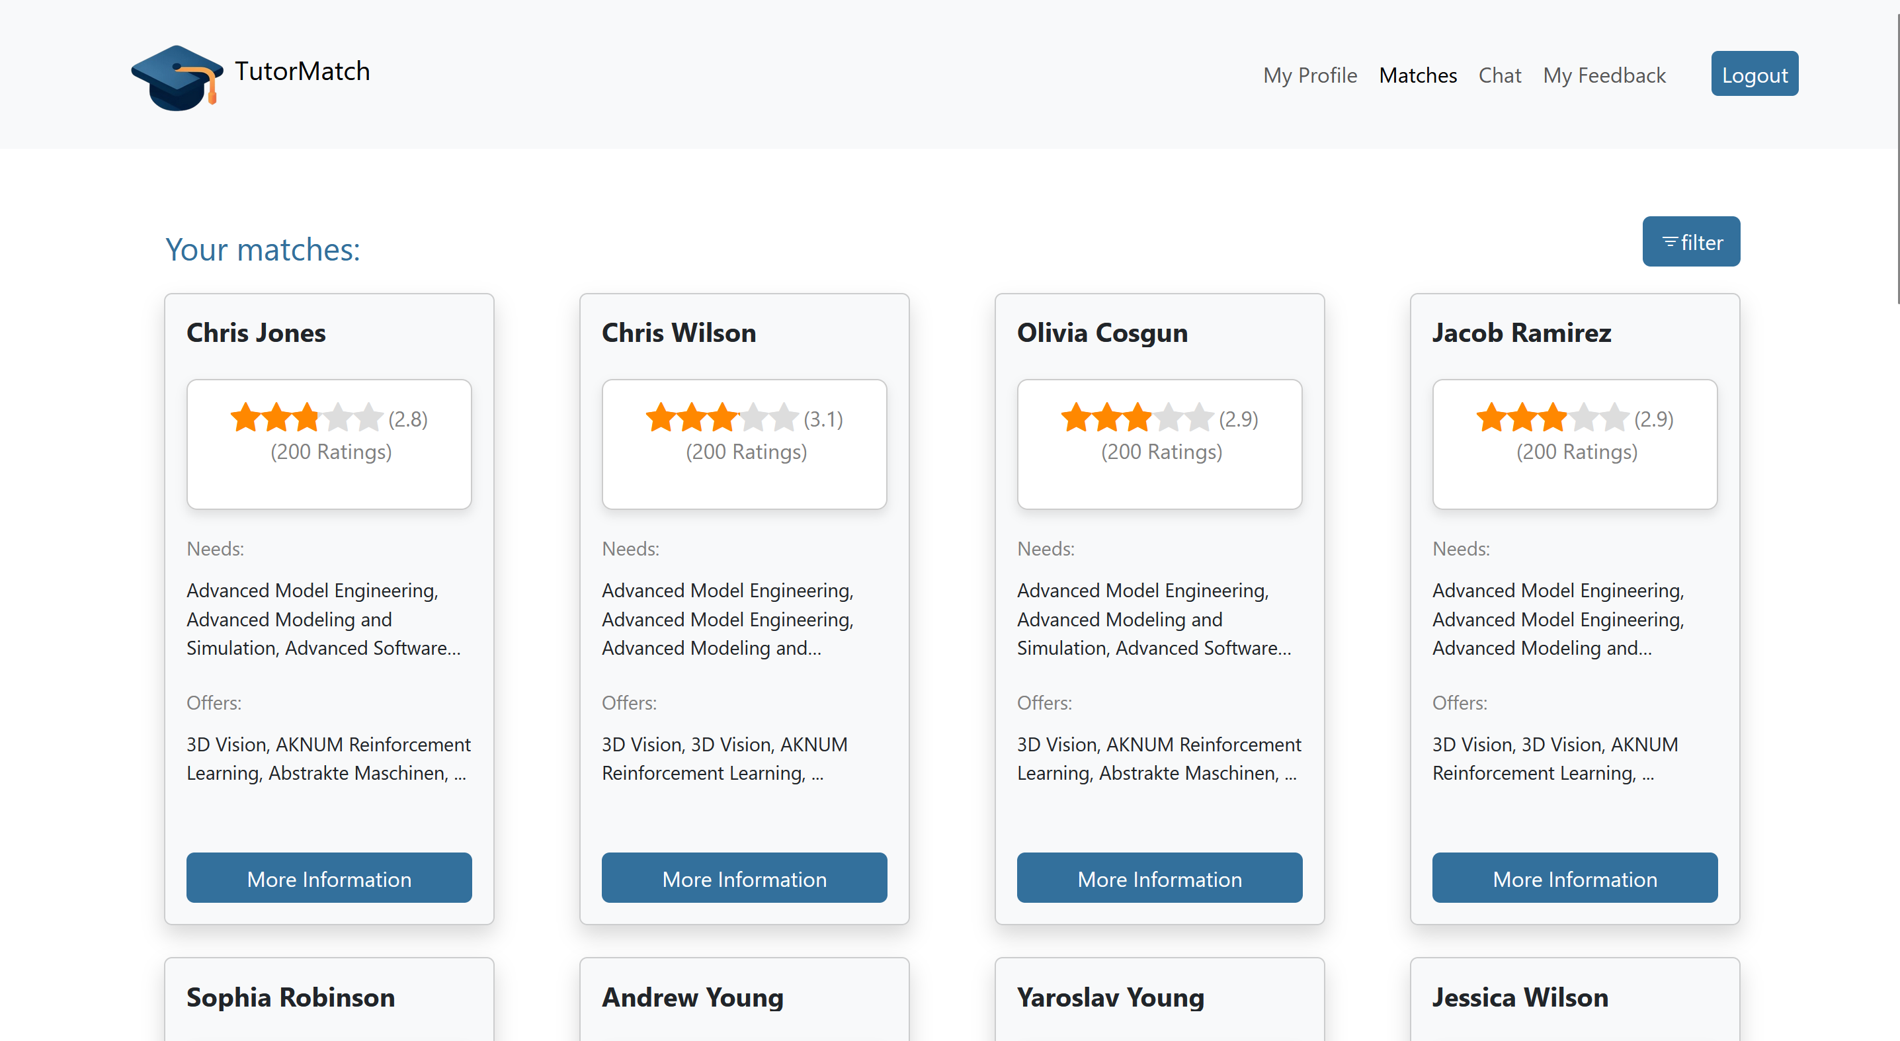This screenshot has height=1041, width=1900.
Task: Click Olivia Cosgun's Offers subject list
Action: tap(1159, 759)
